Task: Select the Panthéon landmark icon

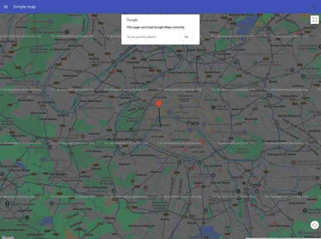Action: point(190,130)
